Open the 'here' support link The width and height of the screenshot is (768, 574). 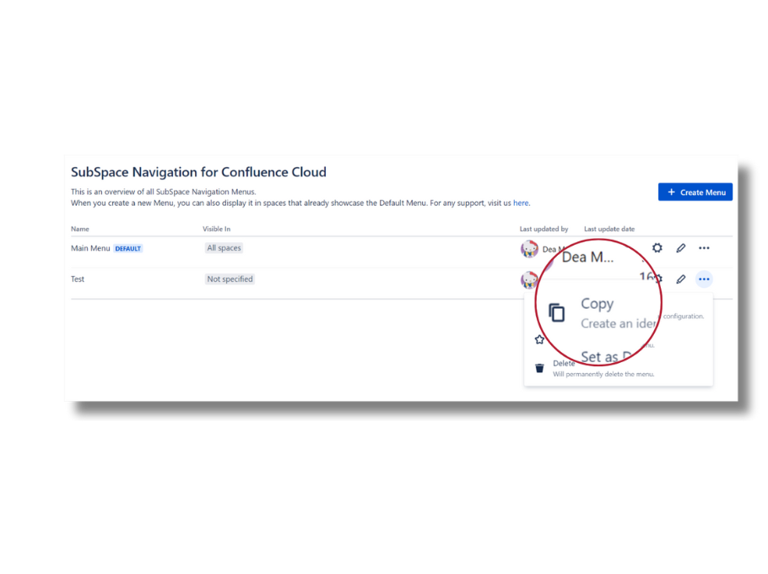pyautogui.click(x=521, y=203)
